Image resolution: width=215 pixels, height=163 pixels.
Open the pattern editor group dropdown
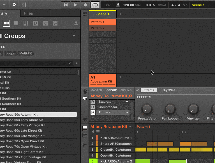coord(130,127)
